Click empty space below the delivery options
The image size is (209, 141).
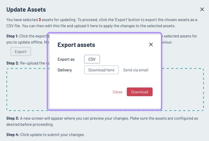[x=94, y=82]
